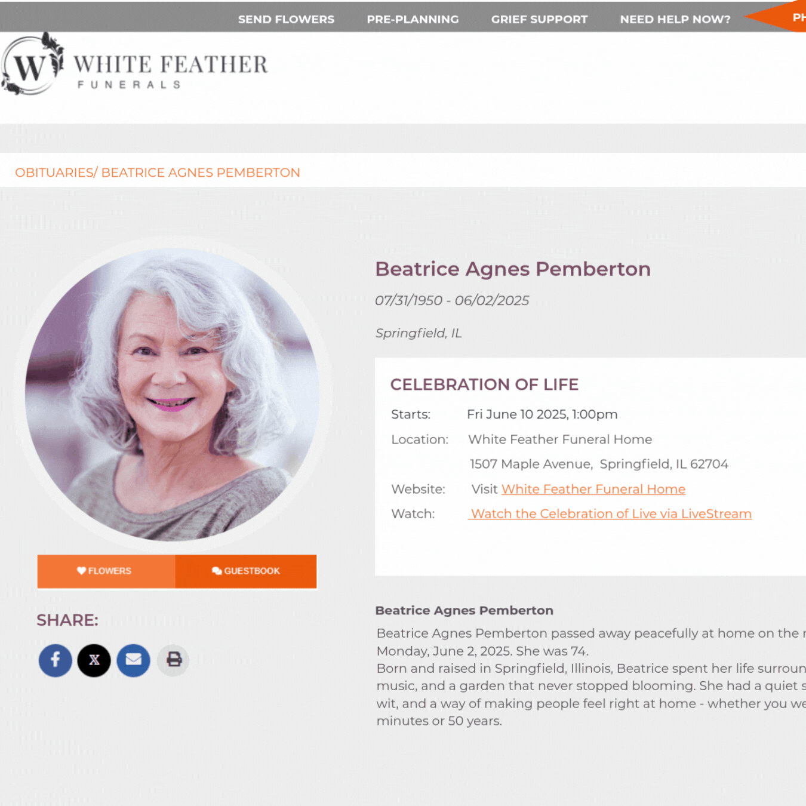Go to Pre-Planning page

tap(413, 19)
